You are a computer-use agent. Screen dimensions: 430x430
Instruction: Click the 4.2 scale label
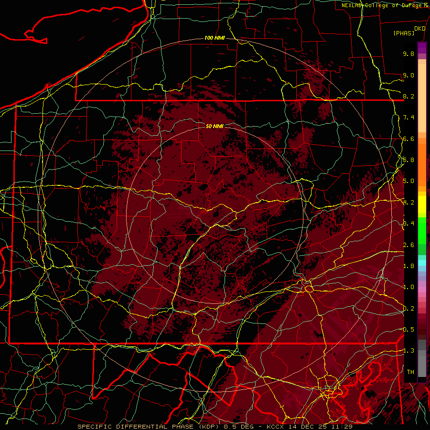(x=408, y=203)
